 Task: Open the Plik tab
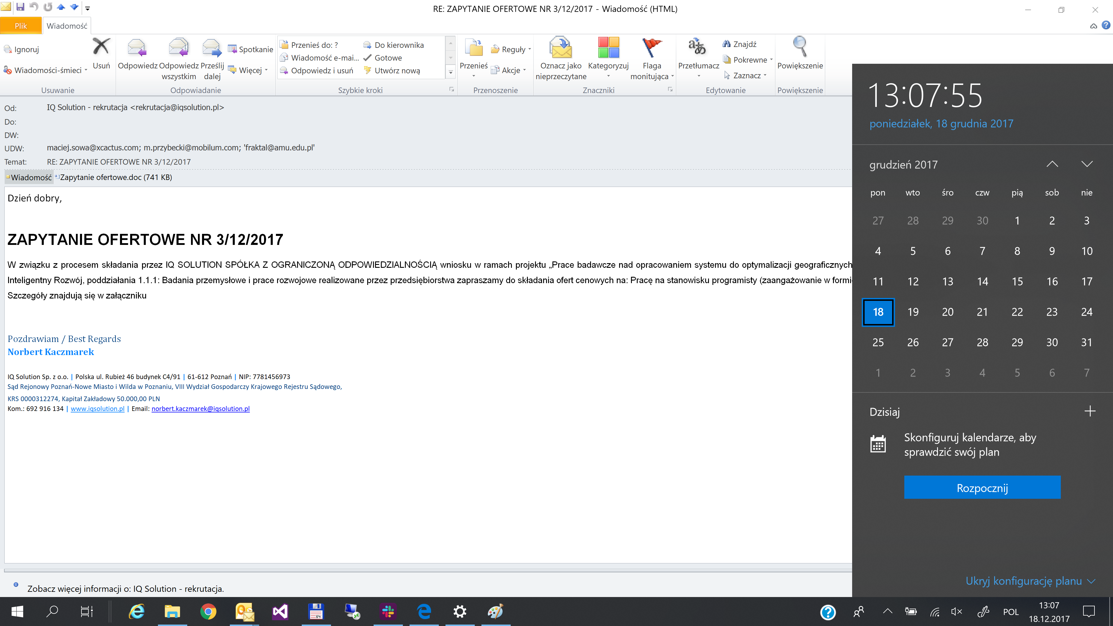point(21,26)
